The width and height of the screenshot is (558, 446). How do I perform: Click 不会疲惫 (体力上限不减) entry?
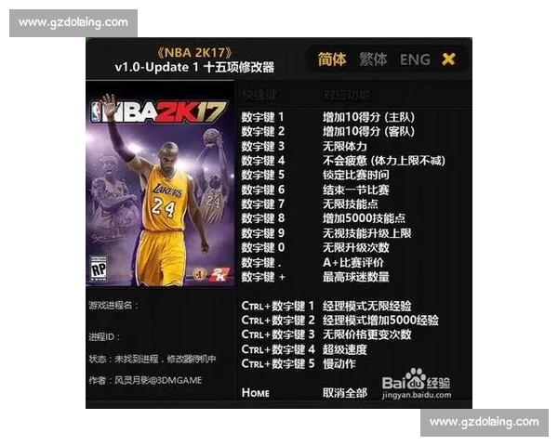coord(384,161)
